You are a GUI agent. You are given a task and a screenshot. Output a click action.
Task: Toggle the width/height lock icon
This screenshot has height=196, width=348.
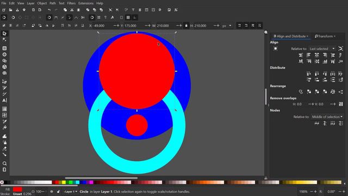186,26
